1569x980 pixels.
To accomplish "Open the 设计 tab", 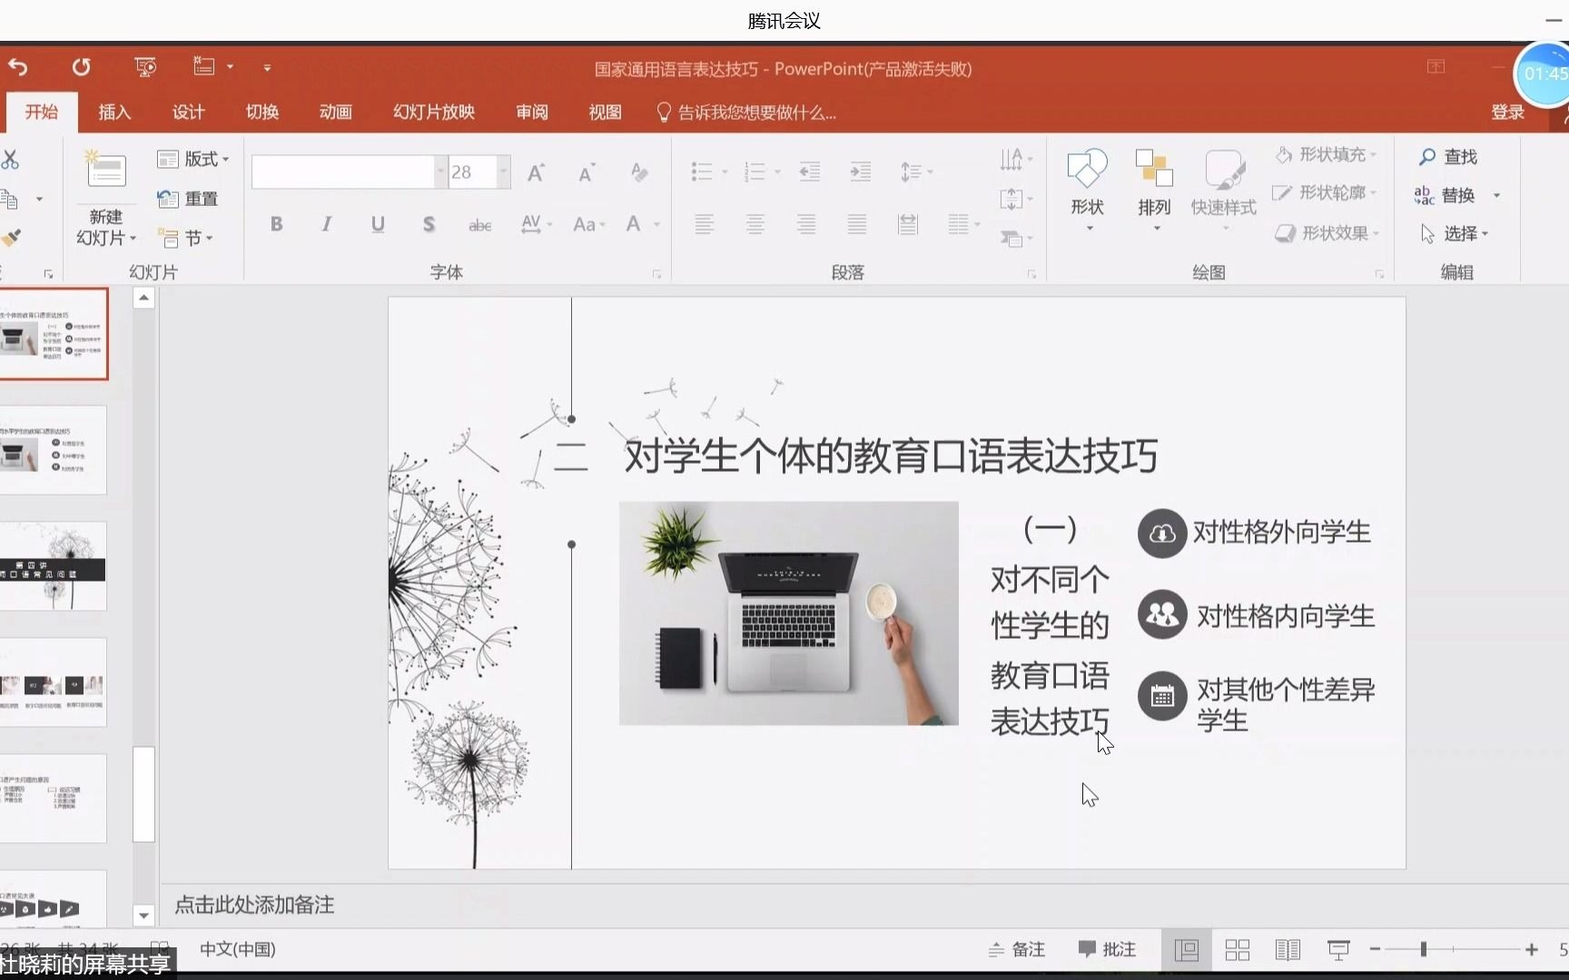I will [x=188, y=113].
